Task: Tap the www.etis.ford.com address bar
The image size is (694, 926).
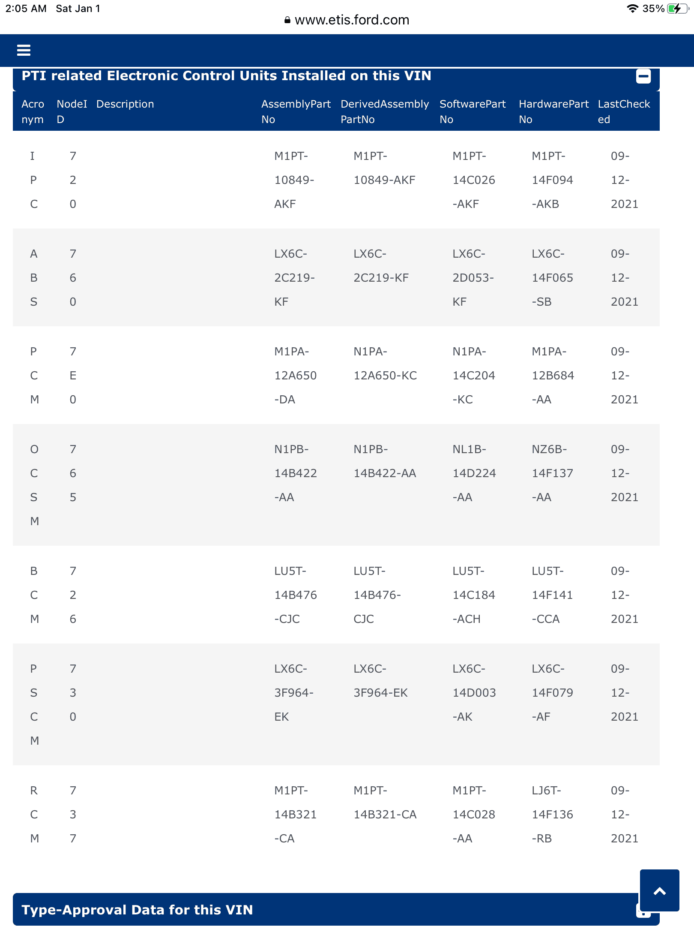Action: (352, 20)
